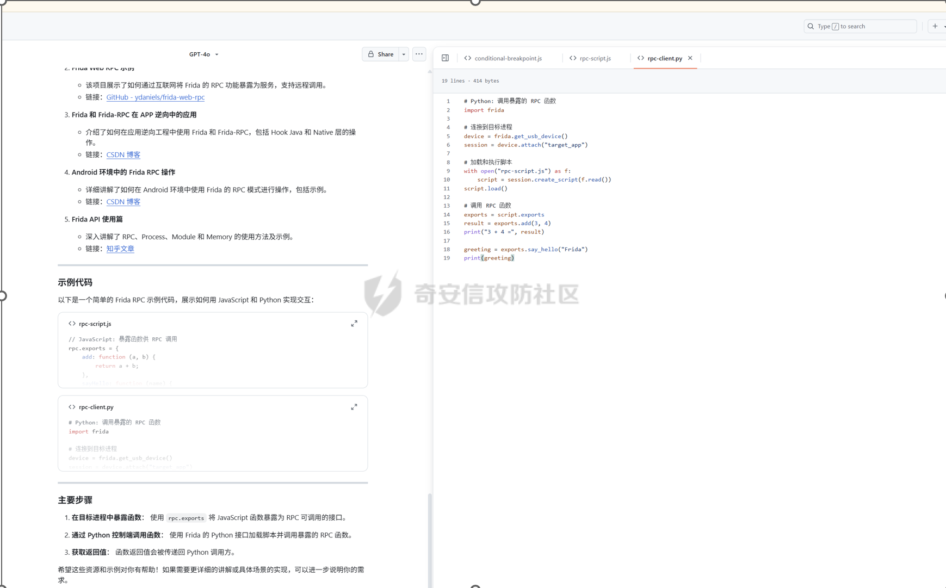Open the GPT-4o model selector
This screenshot has height=588, width=946.
[203, 54]
